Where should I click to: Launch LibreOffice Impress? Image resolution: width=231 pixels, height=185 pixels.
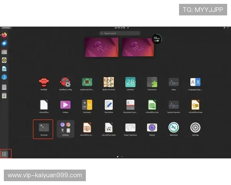pos(87,129)
